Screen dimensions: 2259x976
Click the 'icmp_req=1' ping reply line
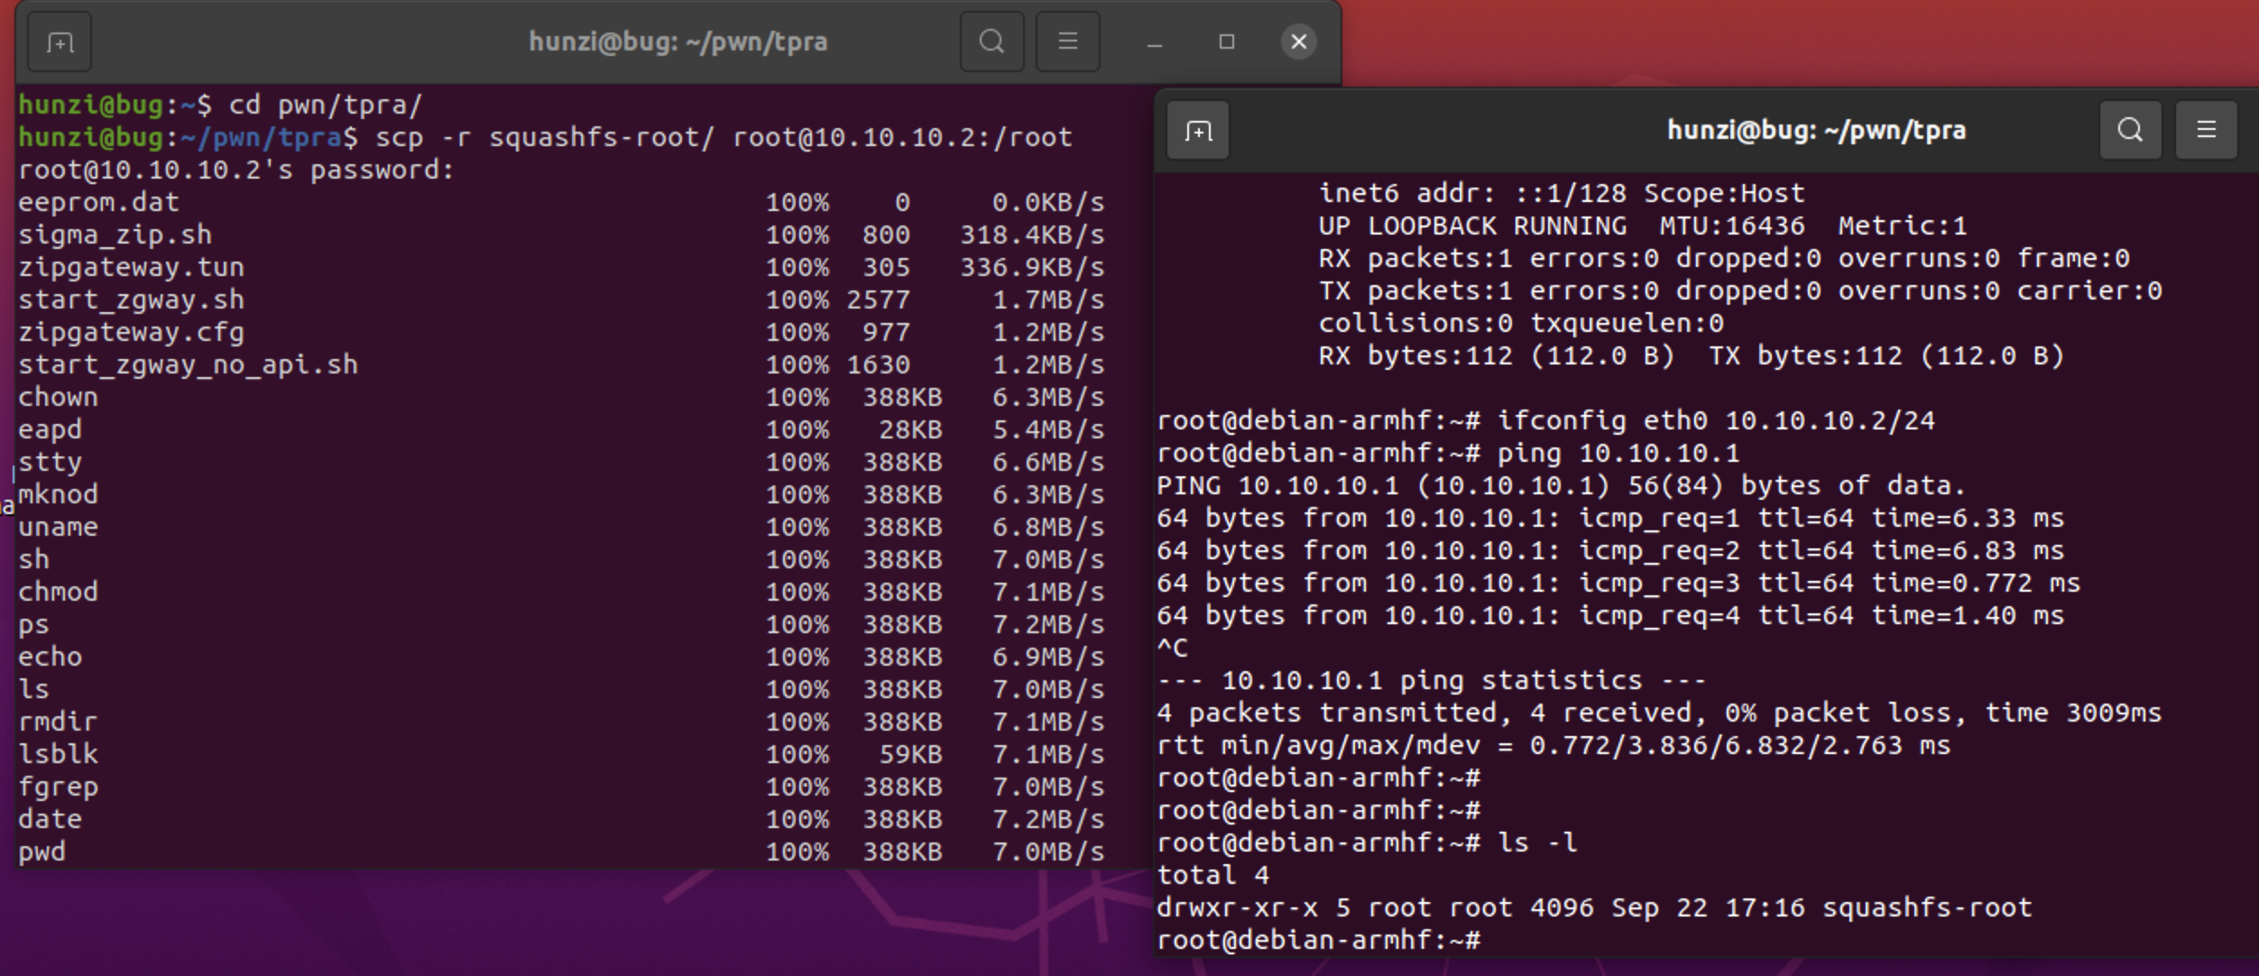[1610, 518]
